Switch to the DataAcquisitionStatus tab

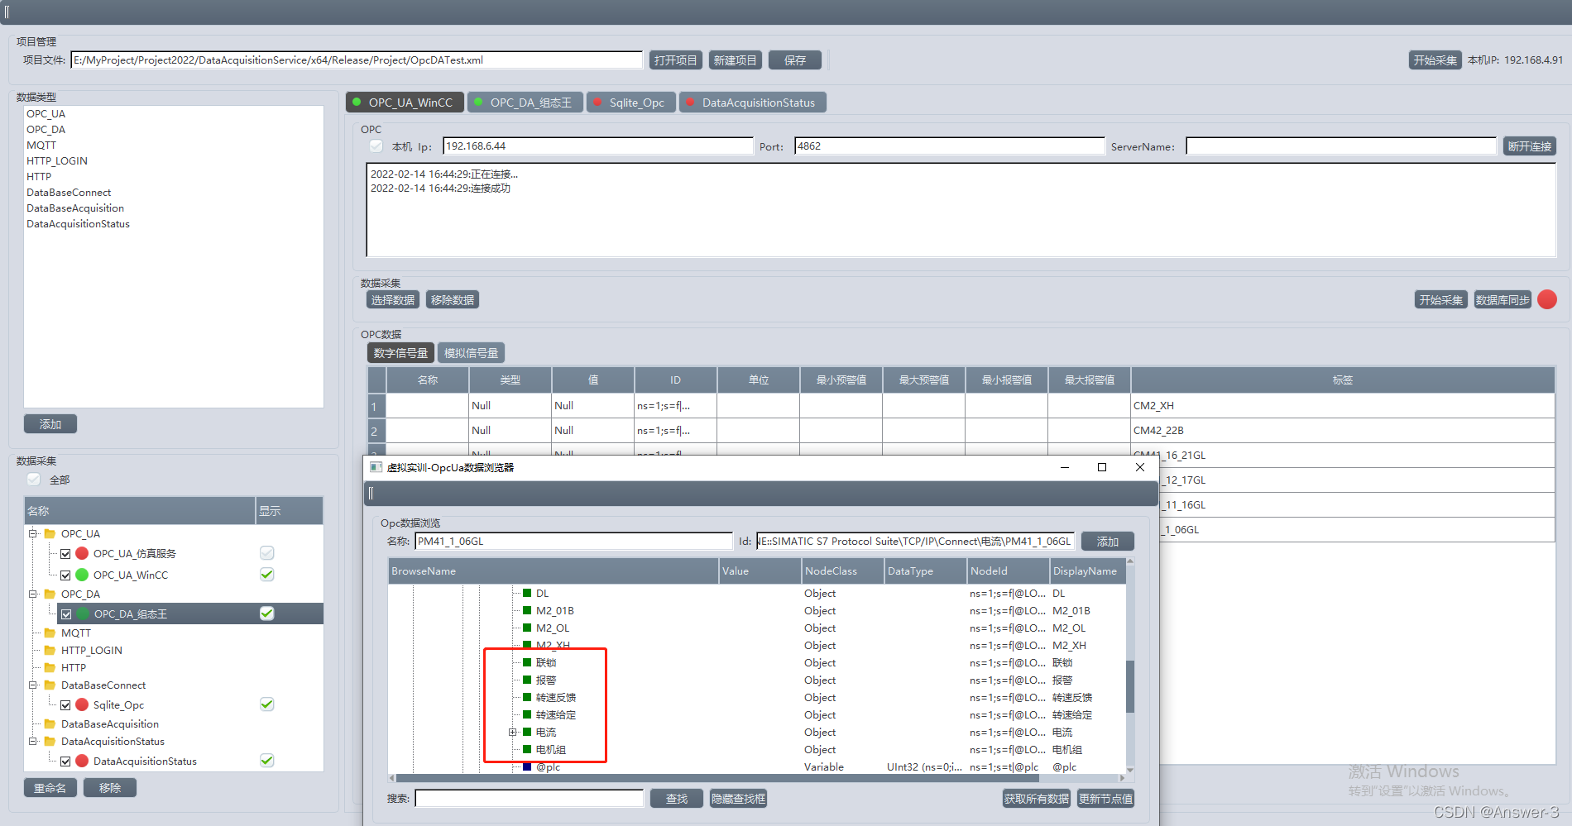point(753,103)
